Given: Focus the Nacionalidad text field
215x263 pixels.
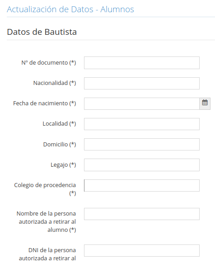Looking at the screenshot, I should tap(142, 83).
